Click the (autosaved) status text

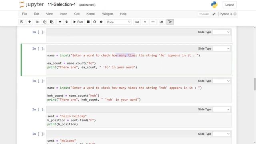tap(87, 5)
